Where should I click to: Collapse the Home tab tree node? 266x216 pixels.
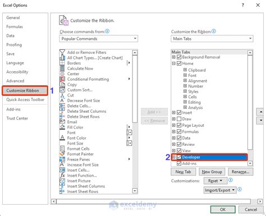pyautogui.click(x=173, y=63)
